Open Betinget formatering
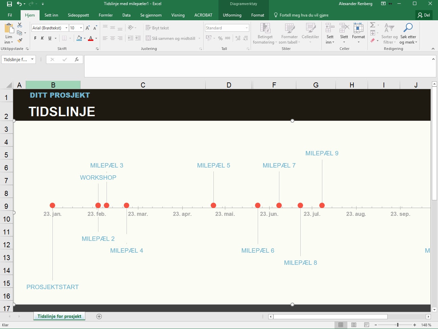Image resolution: width=438 pixels, height=329 pixels. tap(265, 33)
